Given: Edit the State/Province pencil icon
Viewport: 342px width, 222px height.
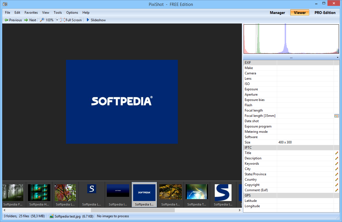Looking at the screenshot, I should (336, 174).
